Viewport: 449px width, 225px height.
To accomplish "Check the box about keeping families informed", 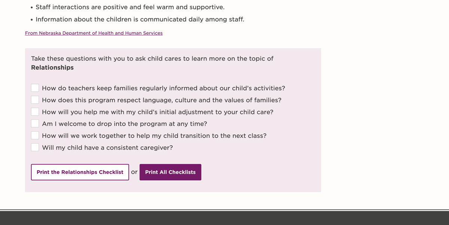I will pyautogui.click(x=35, y=88).
